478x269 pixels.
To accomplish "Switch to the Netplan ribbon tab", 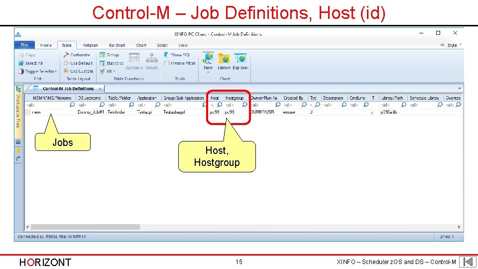I will (x=90, y=45).
